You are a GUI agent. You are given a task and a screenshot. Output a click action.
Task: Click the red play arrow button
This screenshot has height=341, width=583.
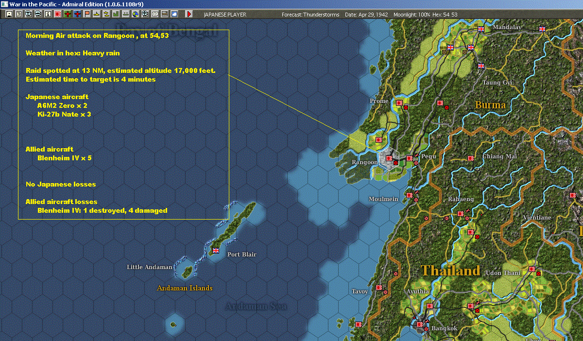(189, 14)
